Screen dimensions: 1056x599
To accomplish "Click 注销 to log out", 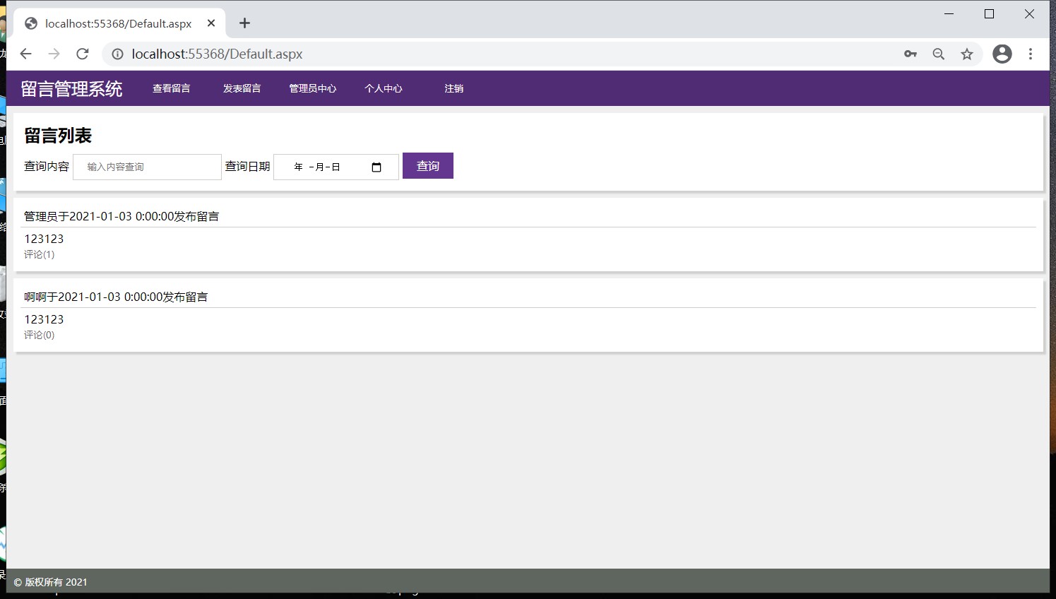I will pyautogui.click(x=454, y=88).
